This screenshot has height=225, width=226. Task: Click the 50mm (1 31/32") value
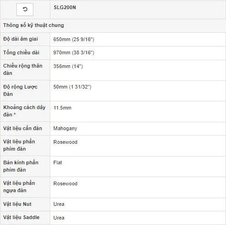[72, 87]
